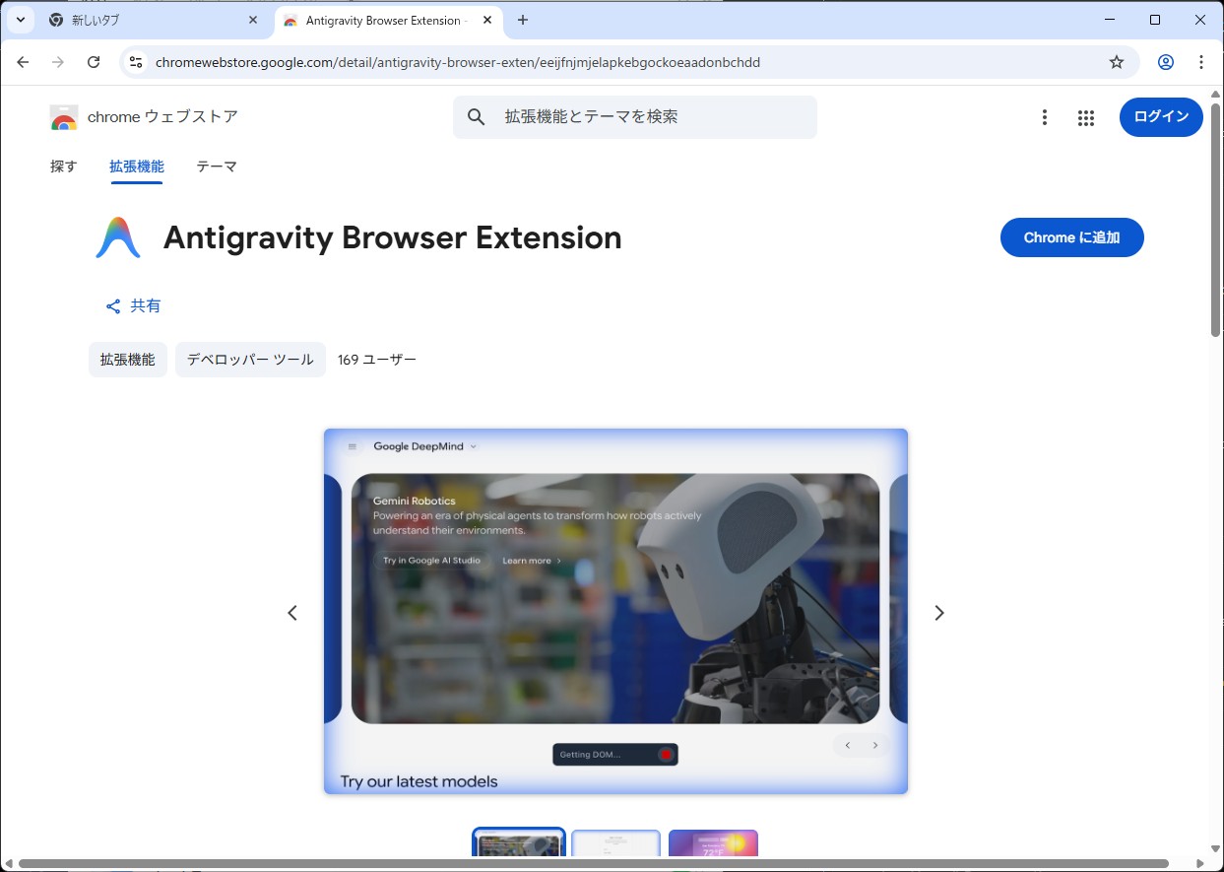
Task: Click the Chrome に追加 button
Action: [x=1072, y=237]
